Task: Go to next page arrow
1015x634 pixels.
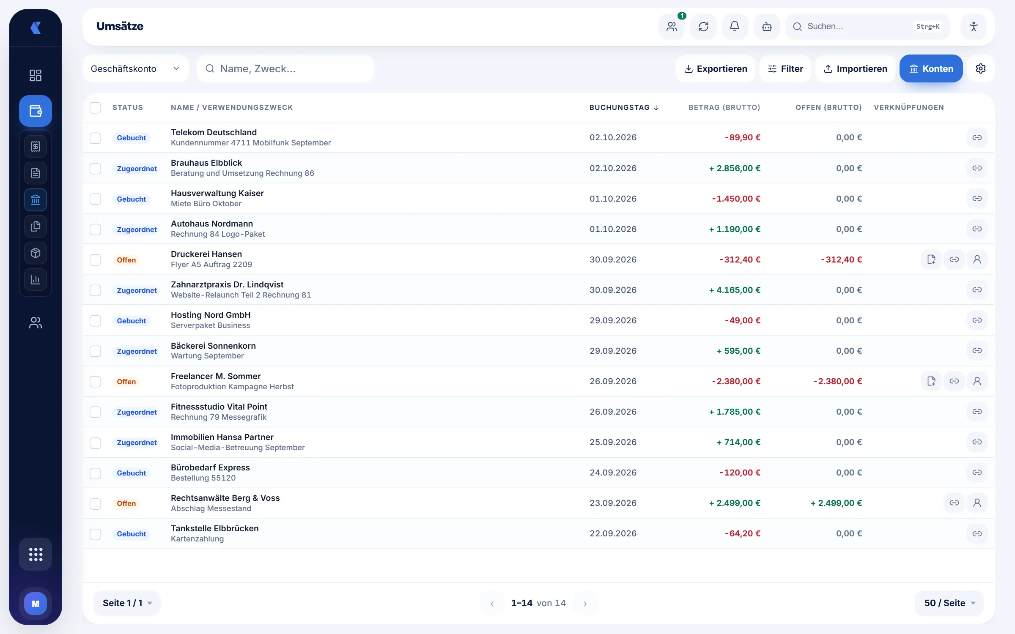Action: pos(585,604)
